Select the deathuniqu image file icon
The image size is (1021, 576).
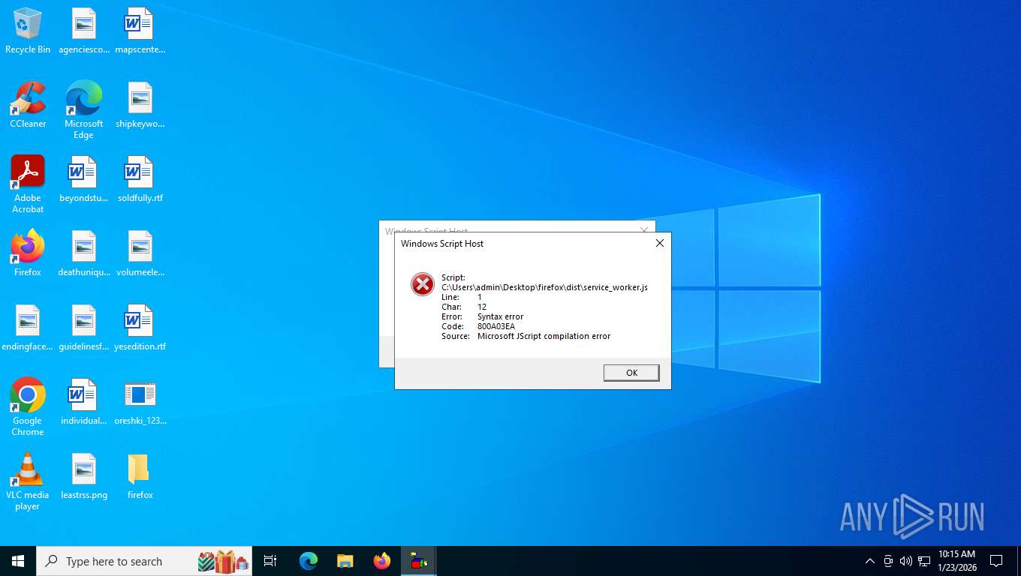(84, 253)
